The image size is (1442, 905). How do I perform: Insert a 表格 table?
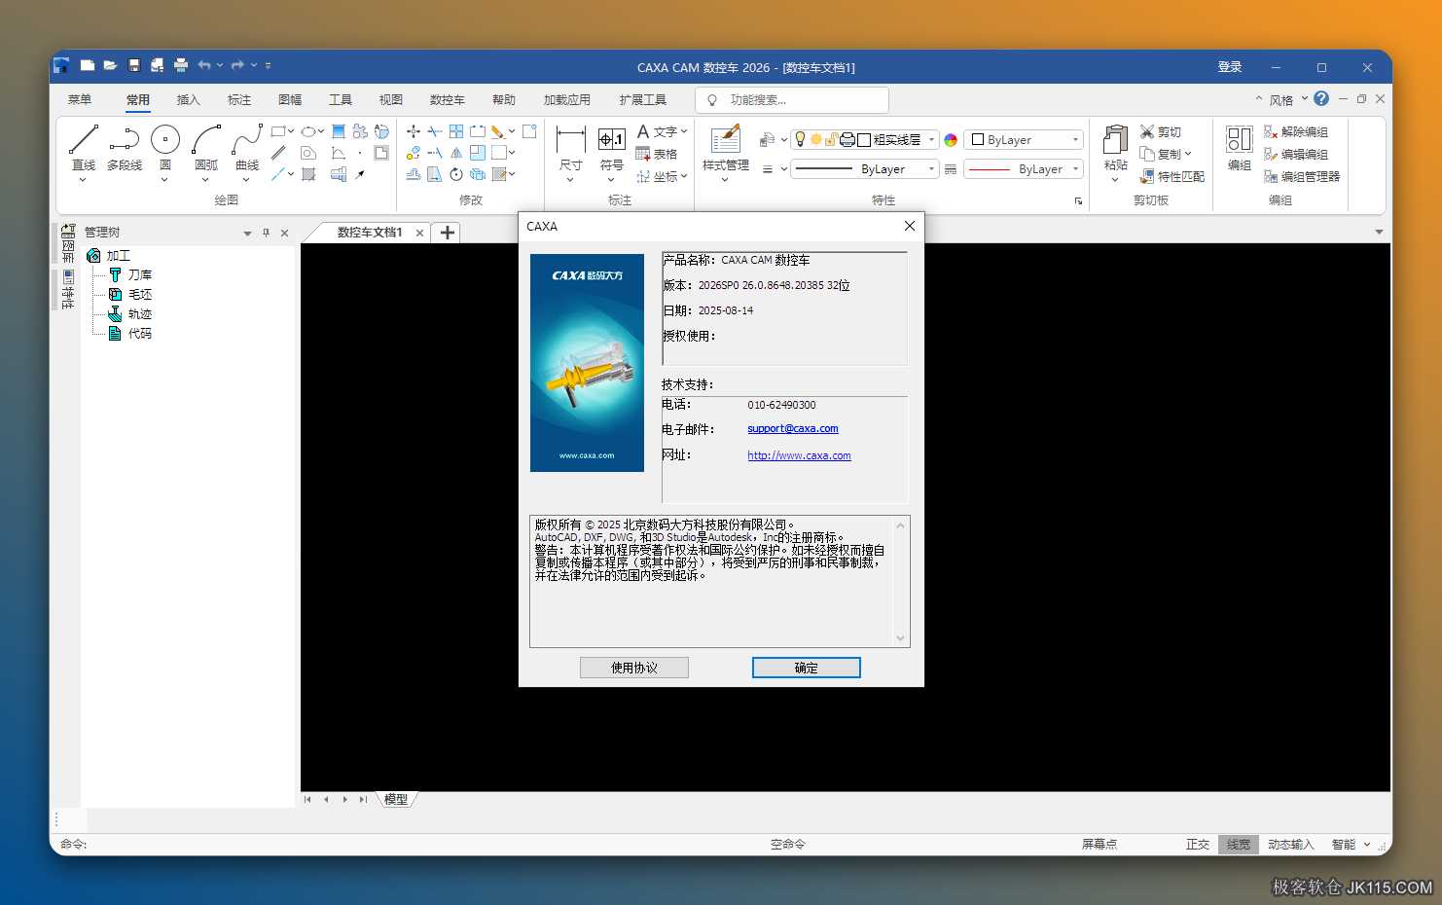tap(656, 154)
